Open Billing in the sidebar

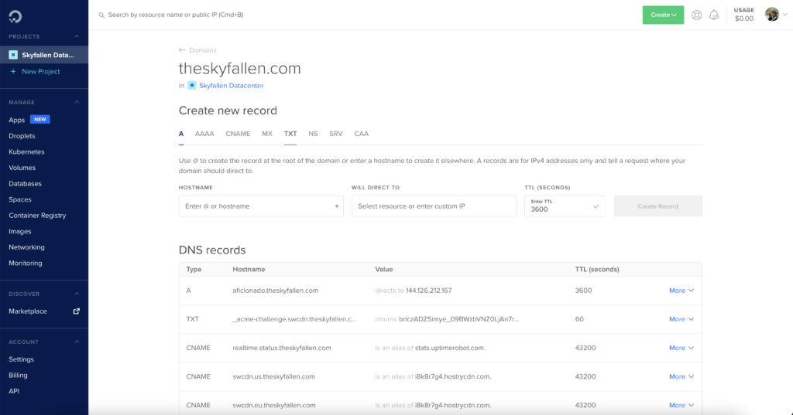19,375
